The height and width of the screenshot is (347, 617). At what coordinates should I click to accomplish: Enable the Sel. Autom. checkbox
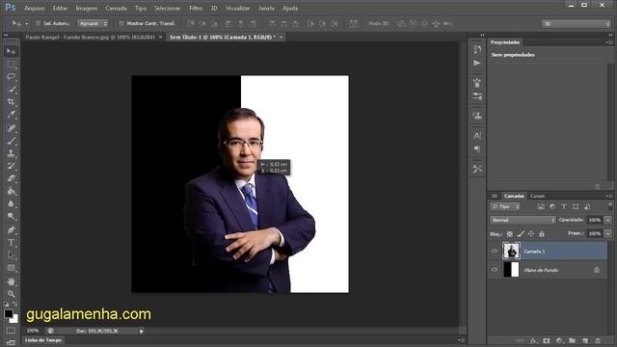tap(39, 23)
